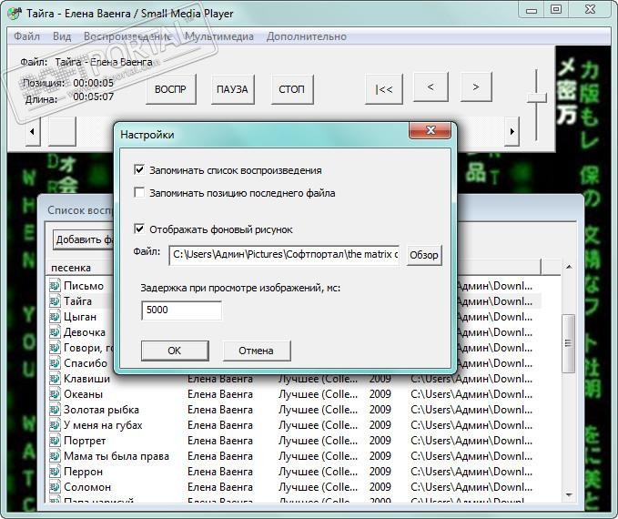Open the Воспроизведение menu
The width and height of the screenshot is (618, 519).
pos(127,36)
